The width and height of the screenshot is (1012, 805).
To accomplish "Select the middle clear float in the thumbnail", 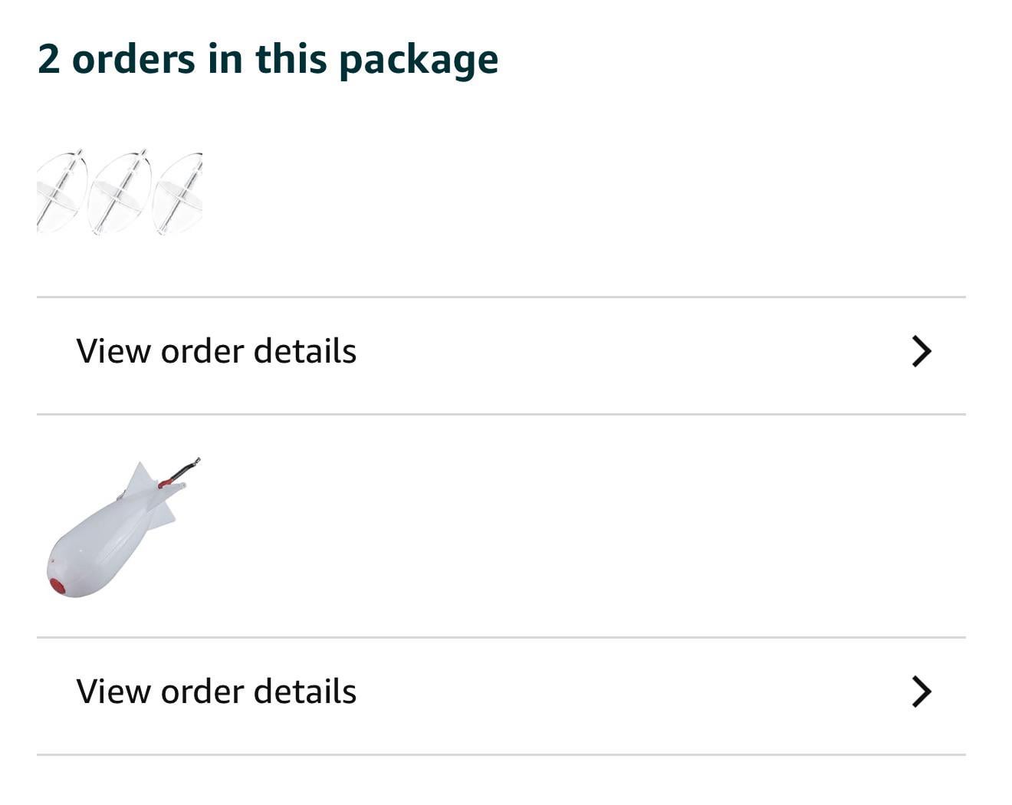I will click(120, 192).
